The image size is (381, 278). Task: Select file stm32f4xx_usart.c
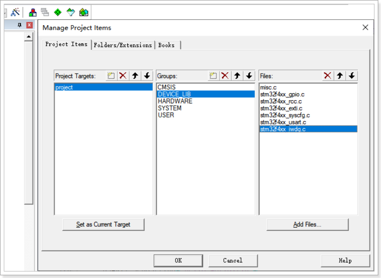[x=309, y=123]
